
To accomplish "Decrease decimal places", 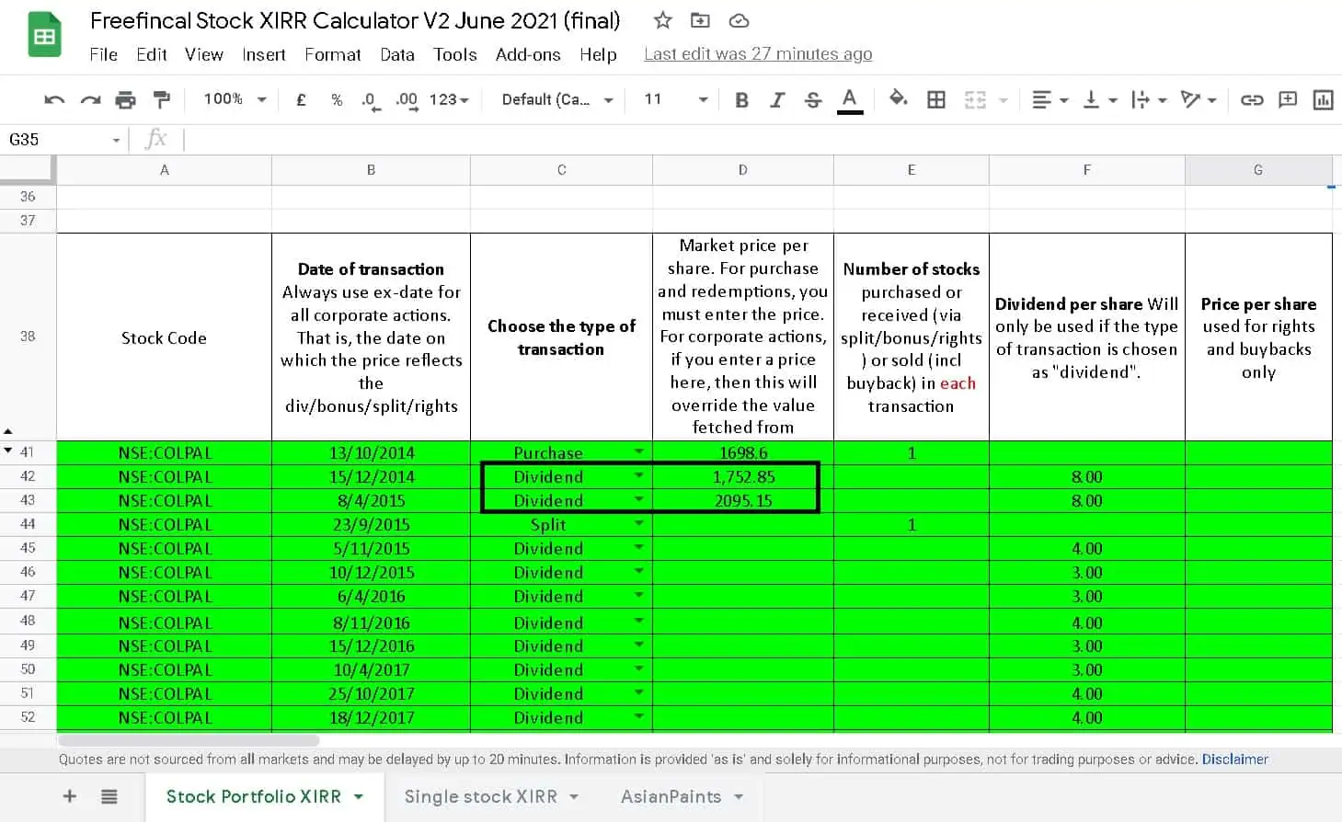I will [x=371, y=100].
